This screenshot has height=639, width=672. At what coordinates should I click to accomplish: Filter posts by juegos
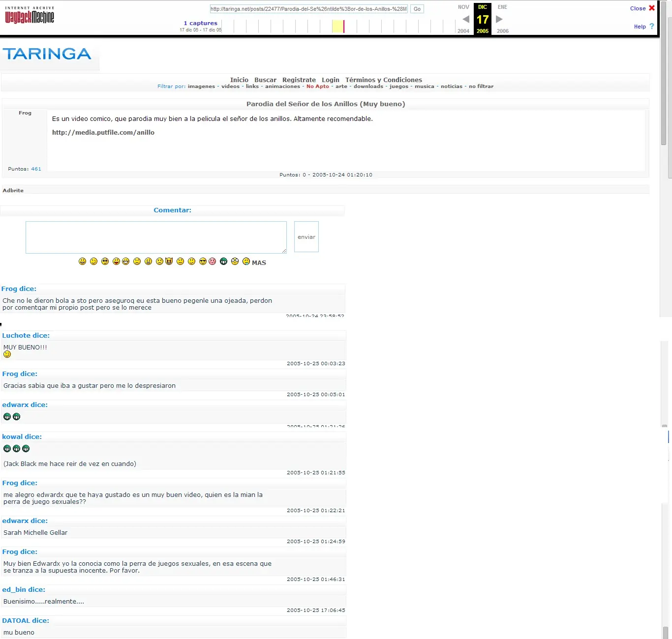(x=399, y=87)
